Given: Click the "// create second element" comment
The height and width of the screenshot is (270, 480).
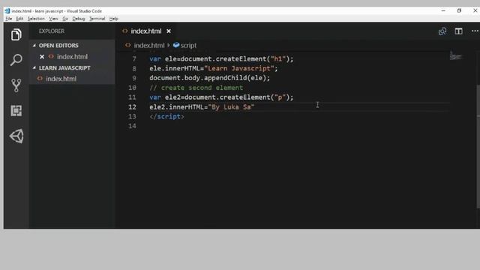Looking at the screenshot, I should coord(196,88).
